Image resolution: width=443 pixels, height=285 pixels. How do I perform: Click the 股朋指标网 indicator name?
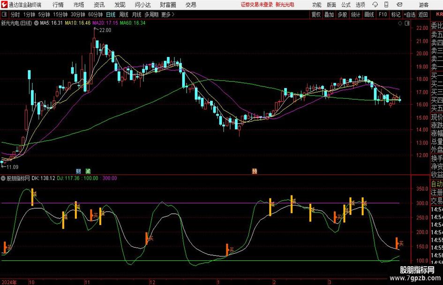[18, 178]
